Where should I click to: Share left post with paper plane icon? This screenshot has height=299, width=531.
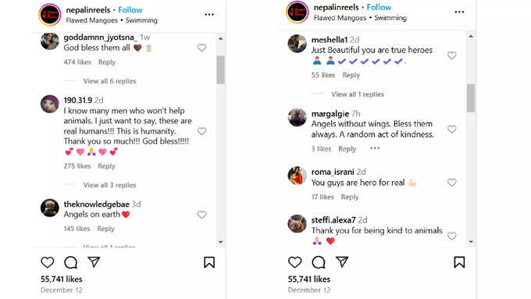(94, 262)
